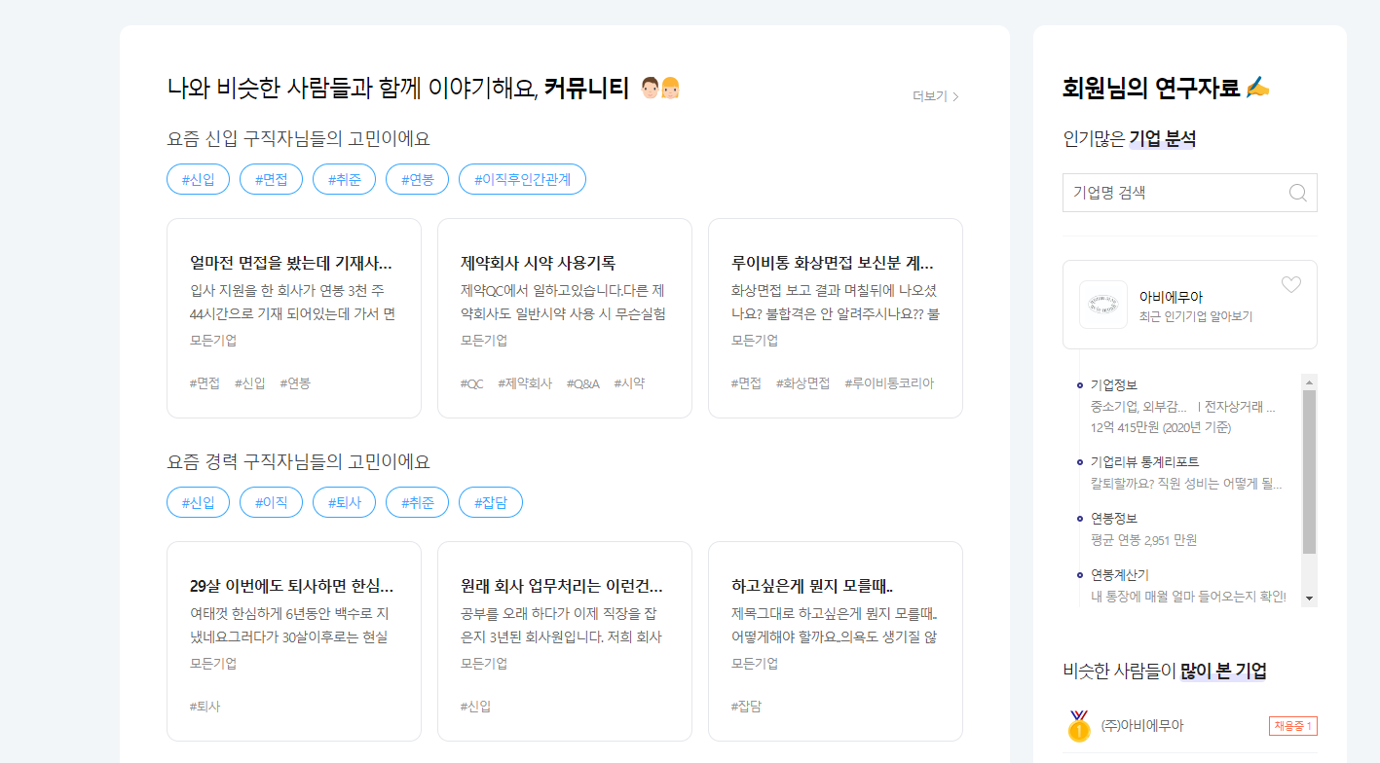This screenshot has width=1380, height=763.
Task: Open 기업정보 item in company list
Action: [1114, 385]
